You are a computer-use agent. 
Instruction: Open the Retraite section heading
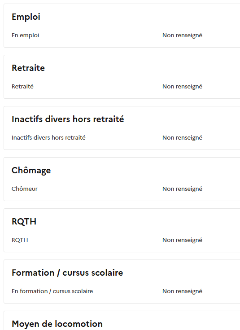pyautogui.click(x=28, y=68)
